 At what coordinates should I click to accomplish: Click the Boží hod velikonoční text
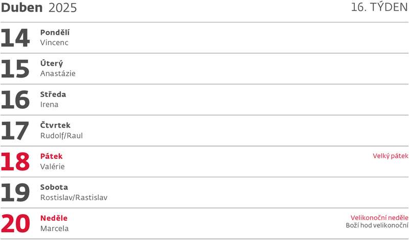pos(377,226)
